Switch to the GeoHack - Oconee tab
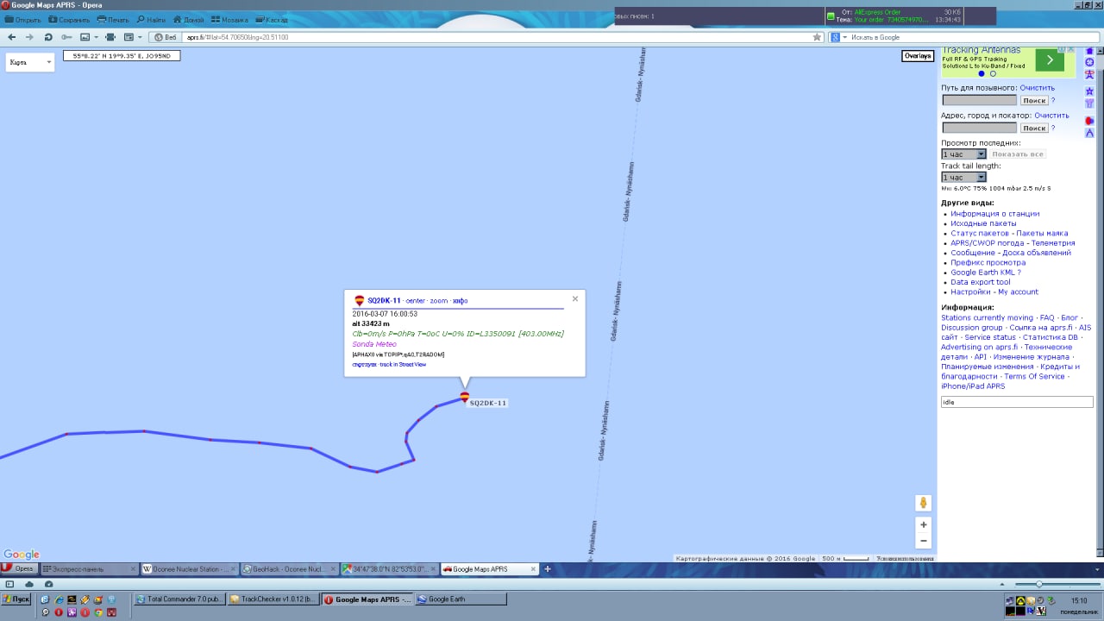Viewport: 1104px width, 621px height. (290, 569)
